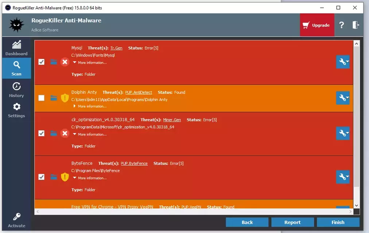Uncheck the clr_optimization_v4.0.30318_64 checkbox
Screen dimensions: 369x233
(42, 133)
